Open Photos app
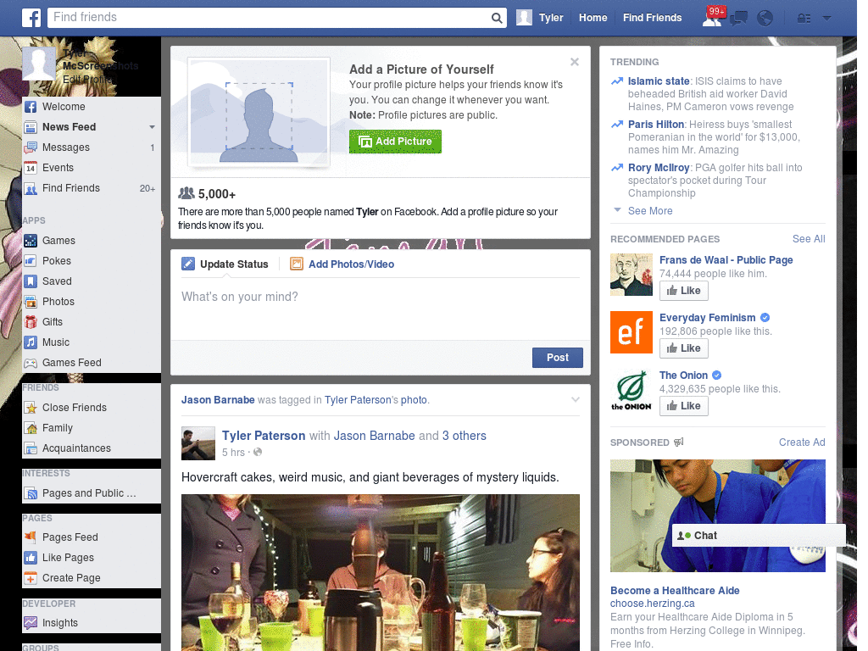This screenshot has width=868, height=651. tap(92, 302)
